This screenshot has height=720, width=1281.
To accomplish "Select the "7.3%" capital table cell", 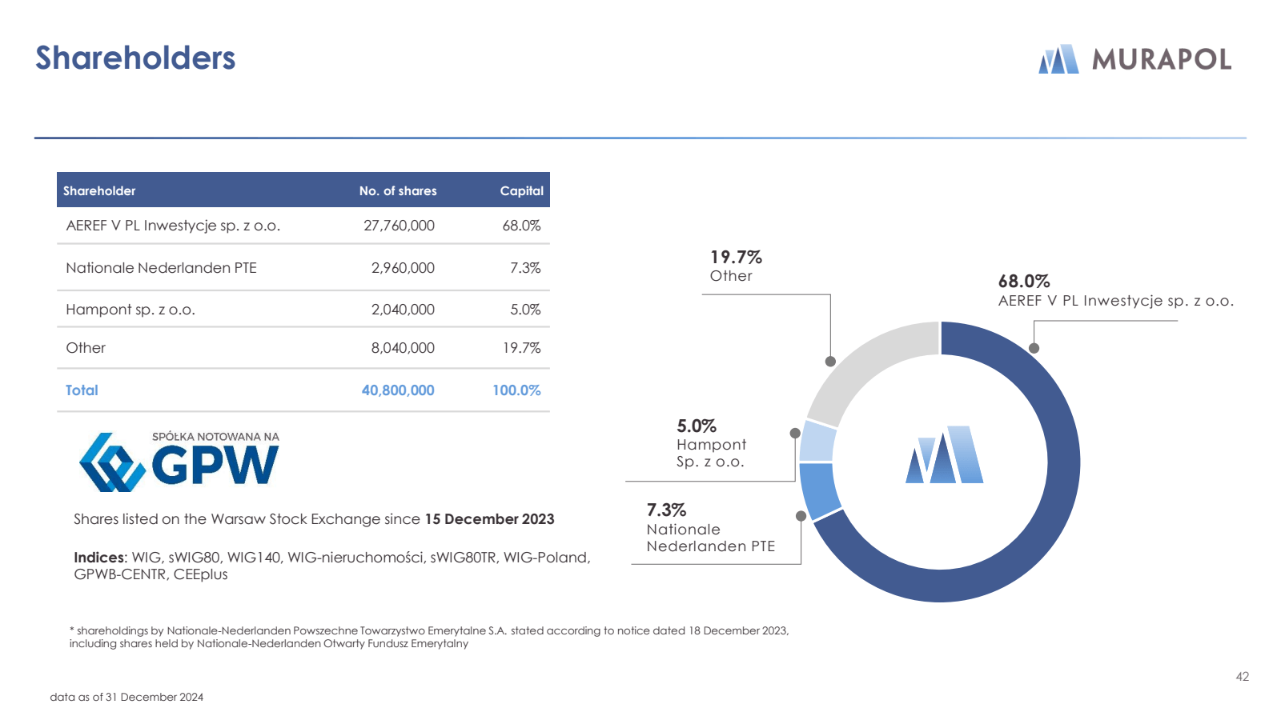I will coord(525,268).
